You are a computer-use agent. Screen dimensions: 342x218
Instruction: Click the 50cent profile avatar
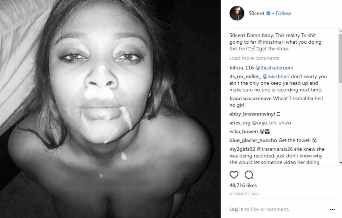tap(237, 13)
